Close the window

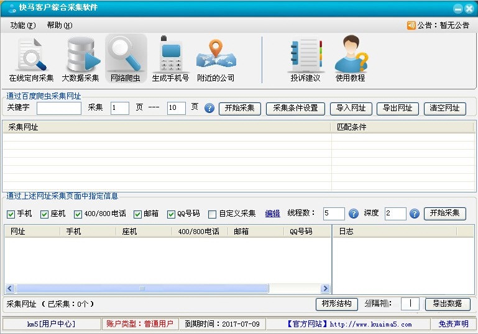pyautogui.click(x=469, y=9)
